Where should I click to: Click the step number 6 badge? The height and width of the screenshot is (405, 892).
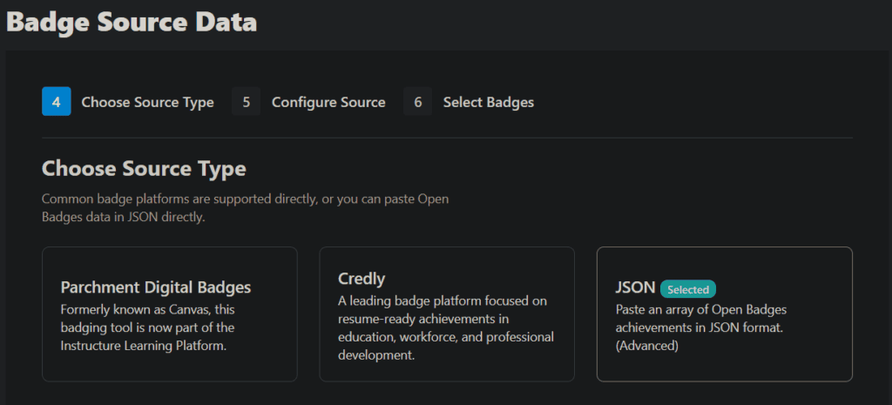click(418, 102)
